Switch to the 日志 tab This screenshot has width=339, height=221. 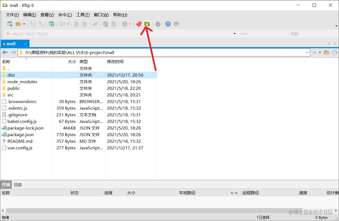[18, 185]
